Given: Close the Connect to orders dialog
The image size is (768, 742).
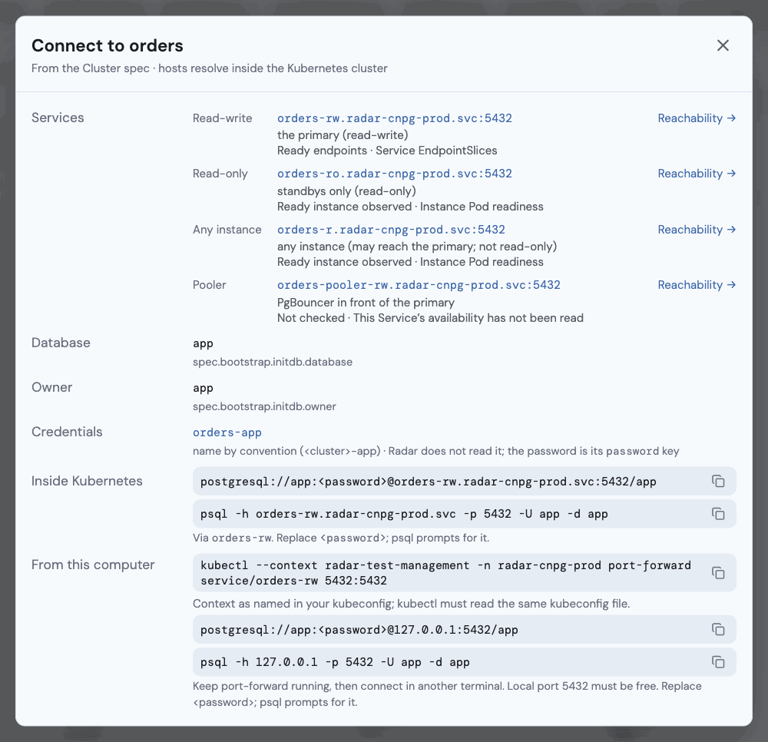Looking at the screenshot, I should (723, 45).
